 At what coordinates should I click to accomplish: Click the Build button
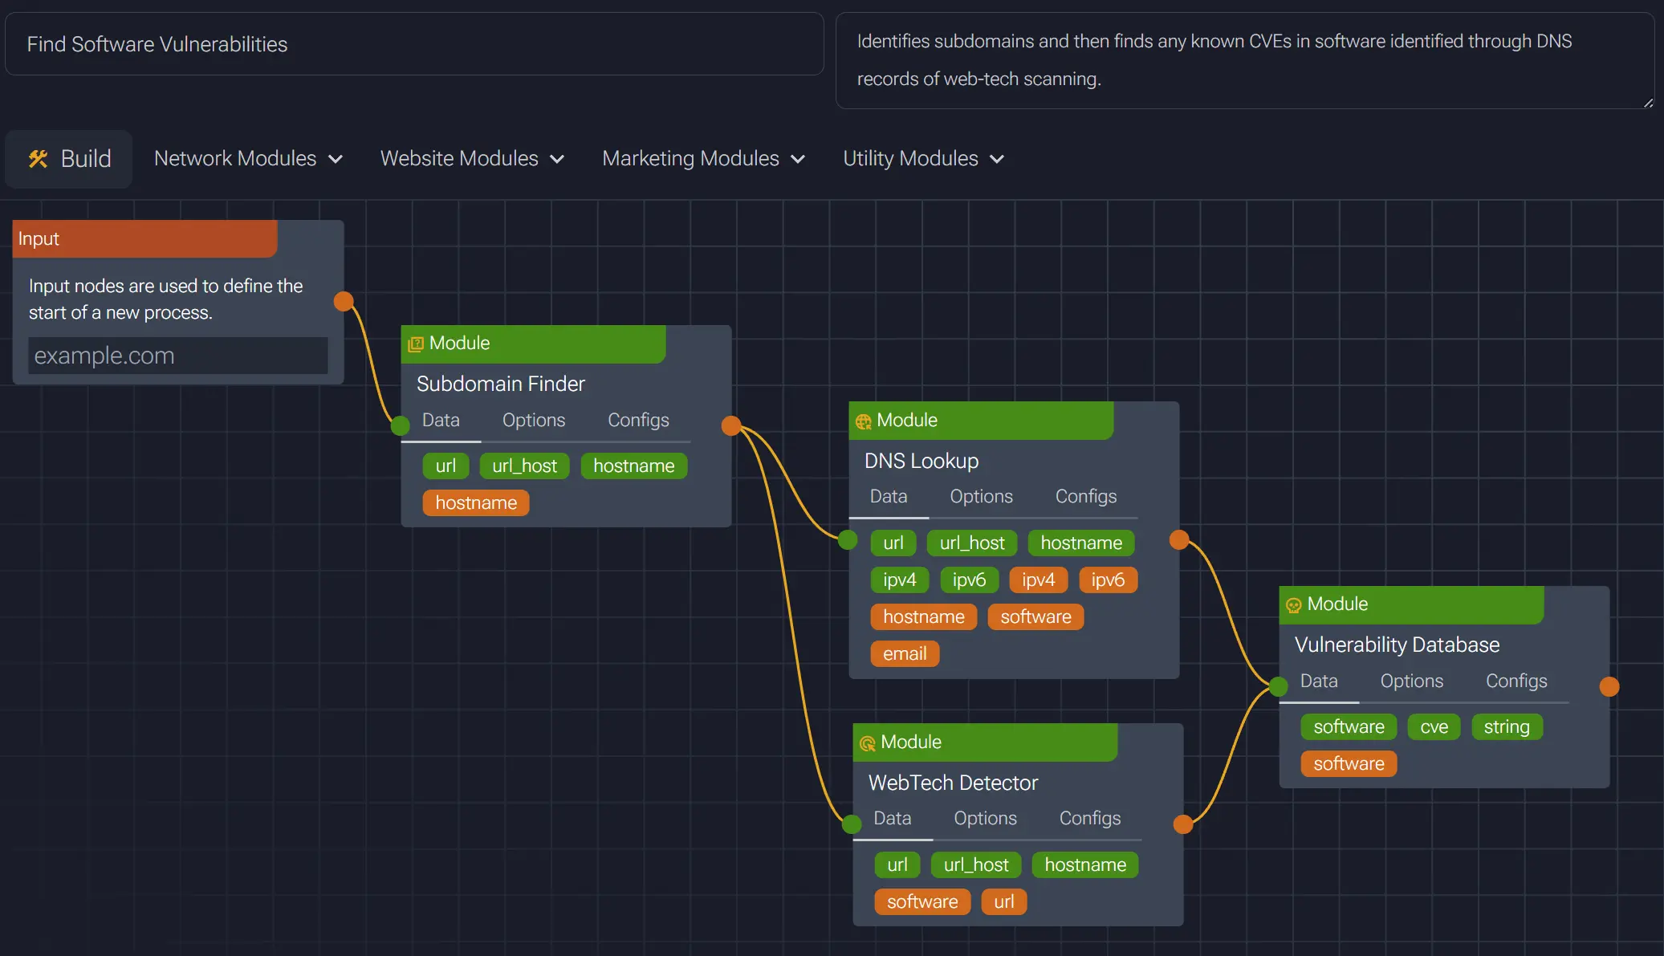pyautogui.click(x=69, y=159)
